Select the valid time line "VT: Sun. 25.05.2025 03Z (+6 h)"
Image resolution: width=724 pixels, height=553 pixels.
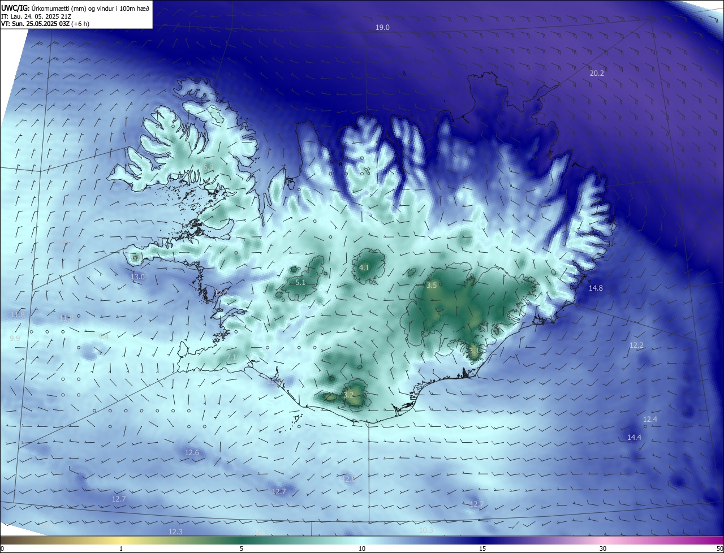(45, 24)
